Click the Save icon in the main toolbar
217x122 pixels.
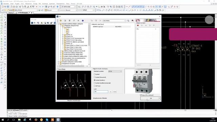(8, 7)
